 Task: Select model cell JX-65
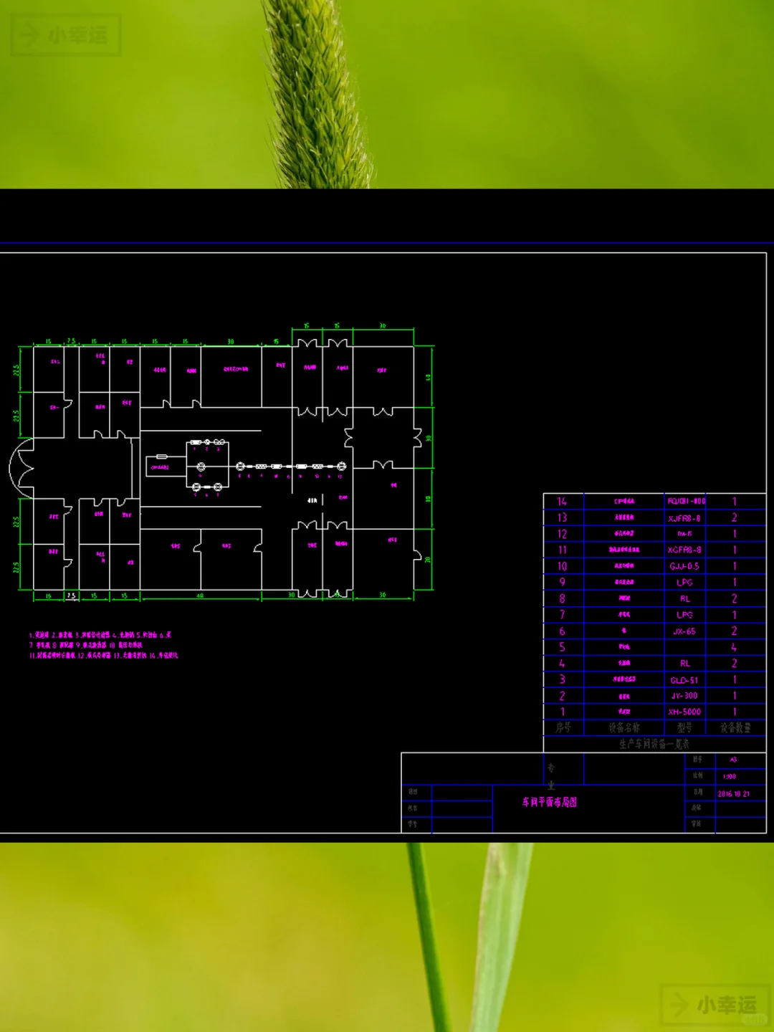[x=684, y=631]
